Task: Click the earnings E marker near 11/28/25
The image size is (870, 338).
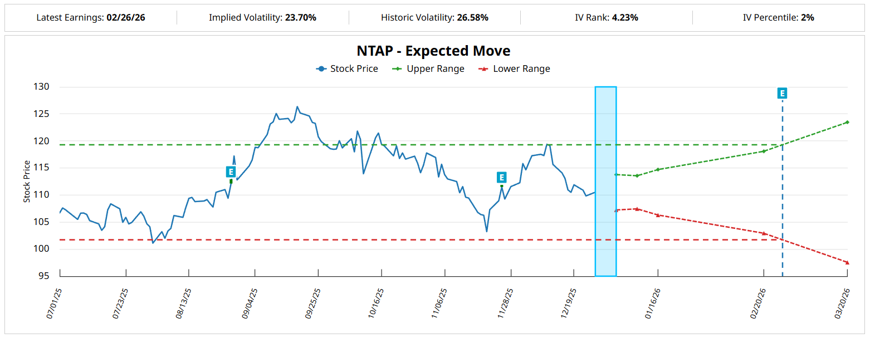Action: coord(501,178)
